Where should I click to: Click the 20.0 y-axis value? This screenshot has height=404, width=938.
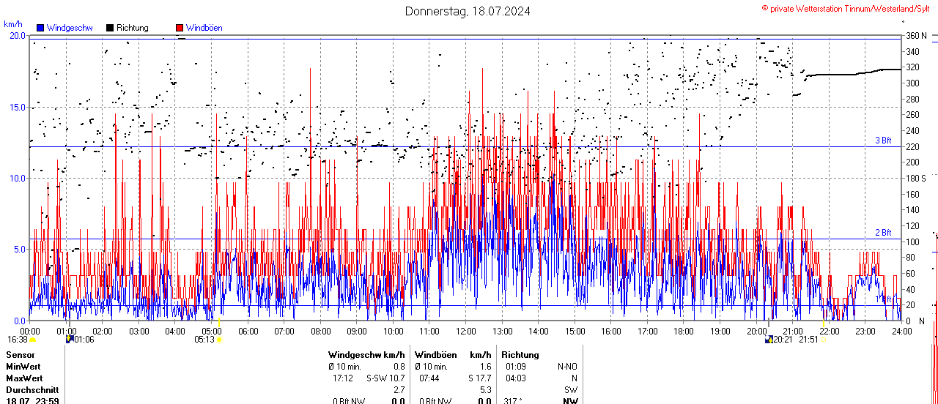17,35
